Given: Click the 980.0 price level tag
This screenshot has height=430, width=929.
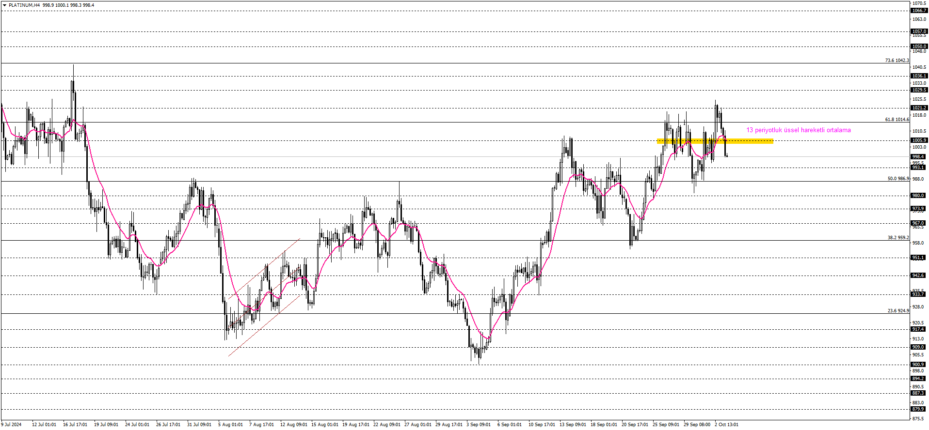Looking at the screenshot, I should pyautogui.click(x=919, y=196).
